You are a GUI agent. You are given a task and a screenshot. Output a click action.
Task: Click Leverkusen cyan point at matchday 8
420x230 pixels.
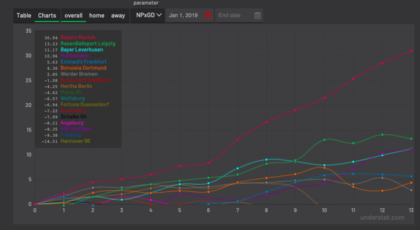pyautogui.click(x=267, y=159)
